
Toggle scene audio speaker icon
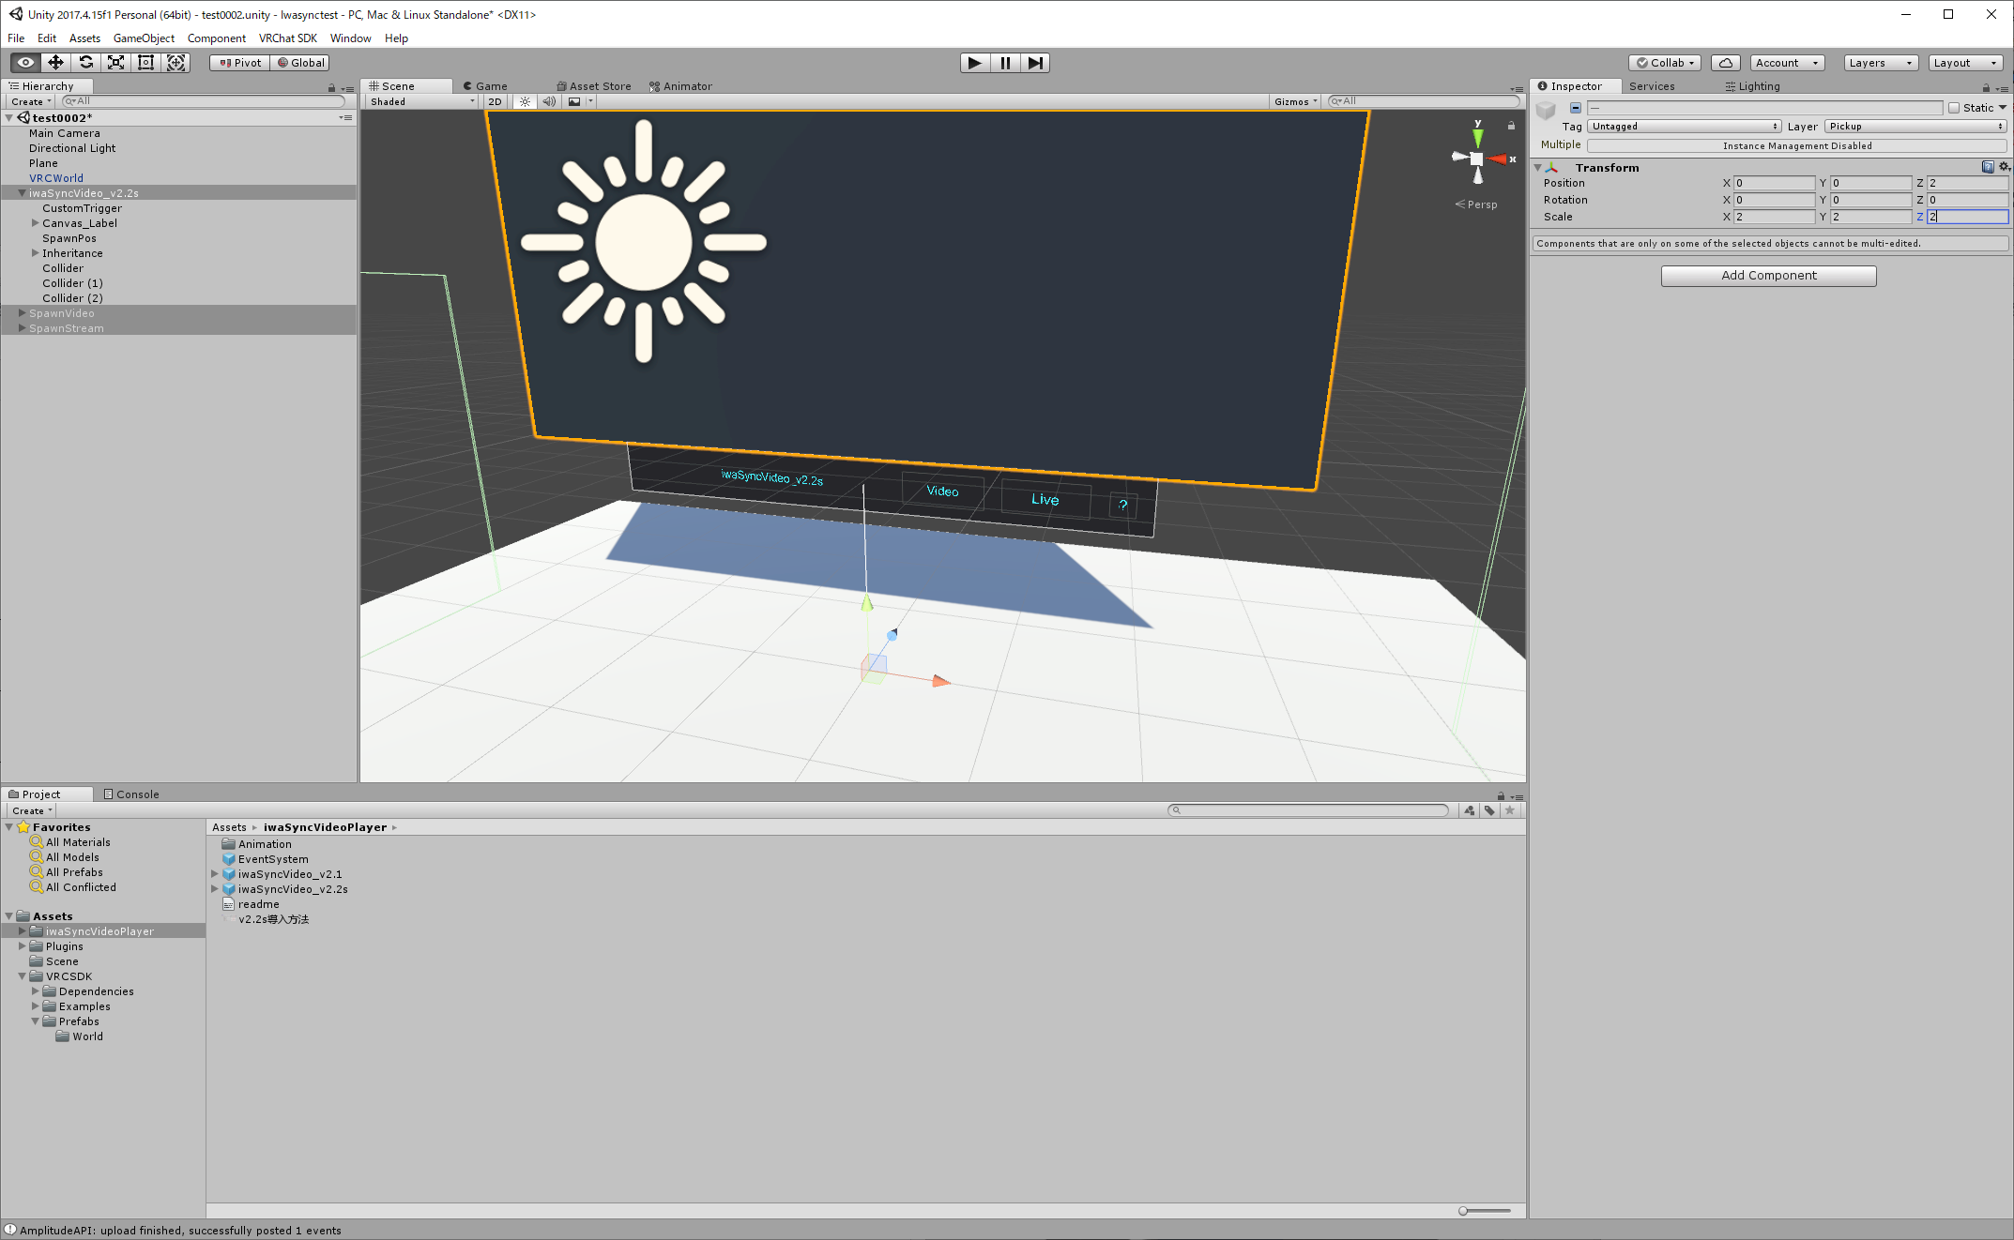(x=549, y=101)
